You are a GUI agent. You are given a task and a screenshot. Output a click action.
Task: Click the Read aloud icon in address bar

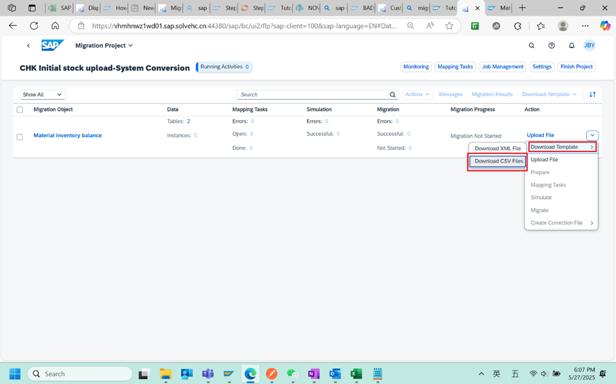430,25
